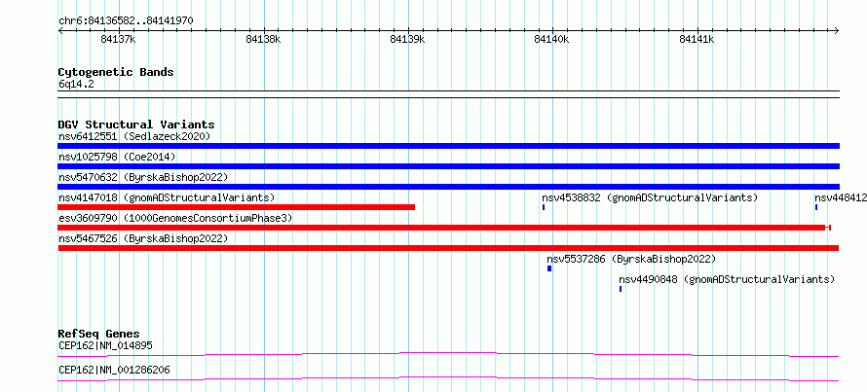This screenshot has height=392, width=867.
Task: Click the 84138k ruler tick label
Action: tap(263, 39)
